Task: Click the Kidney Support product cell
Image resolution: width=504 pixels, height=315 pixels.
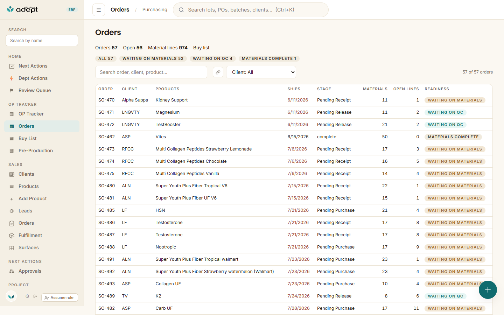Action: [171, 100]
